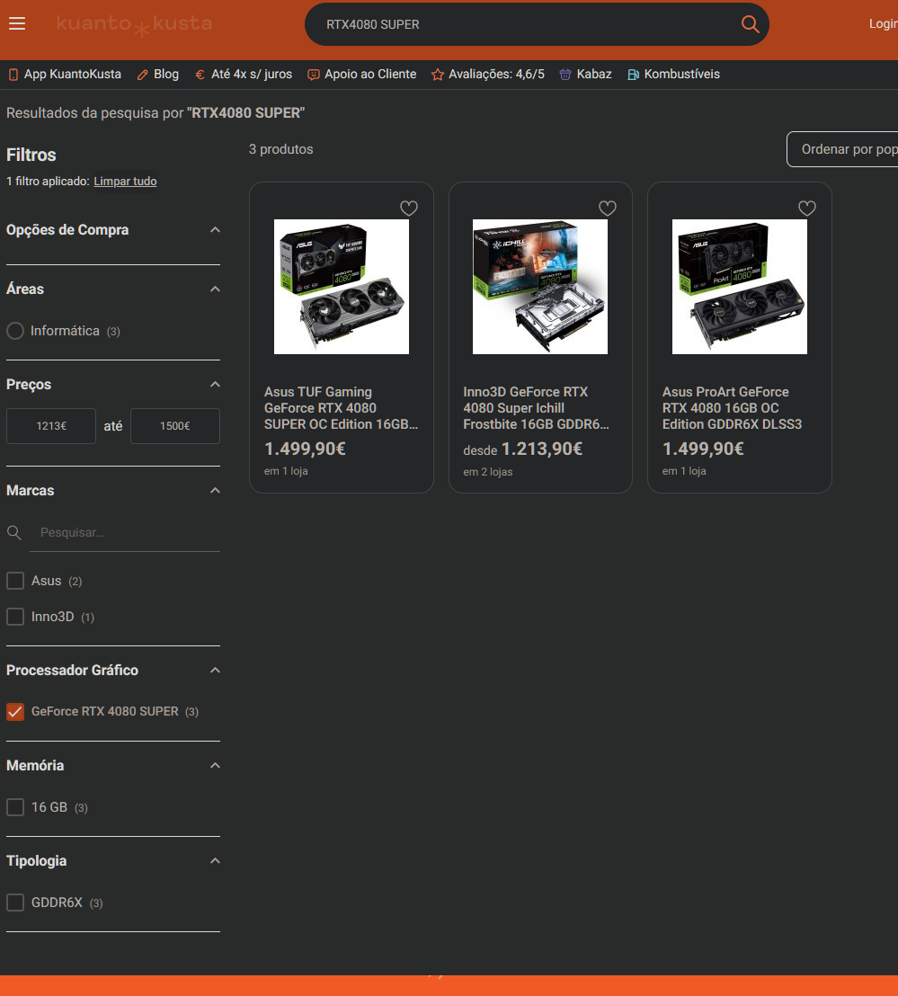Click the Login link
The height and width of the screenshot is (996, 898).
tap(884, 24)
